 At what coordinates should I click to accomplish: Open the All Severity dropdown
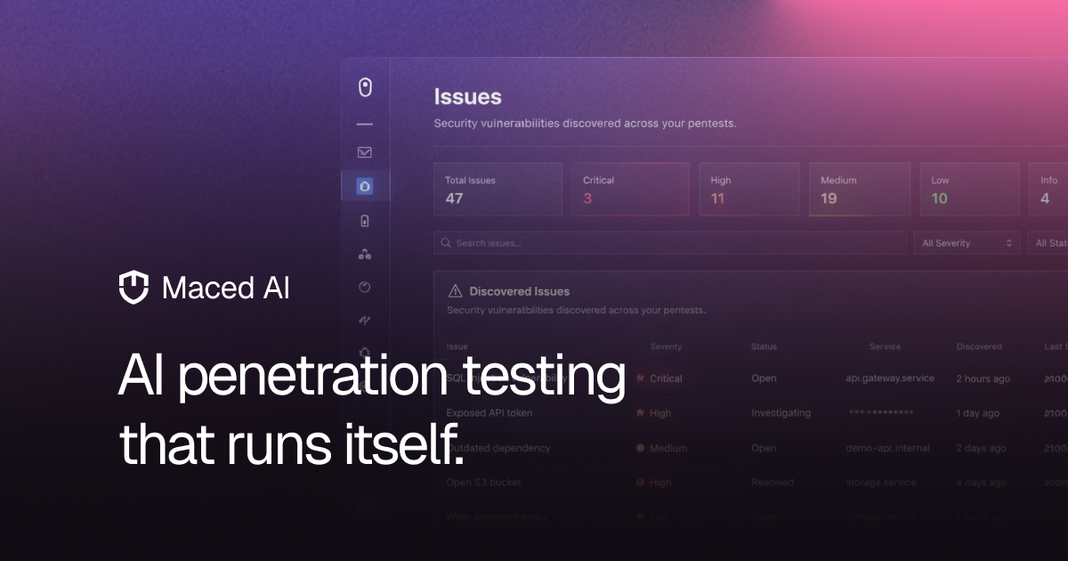pyautogui.click(x=967, y=242)
